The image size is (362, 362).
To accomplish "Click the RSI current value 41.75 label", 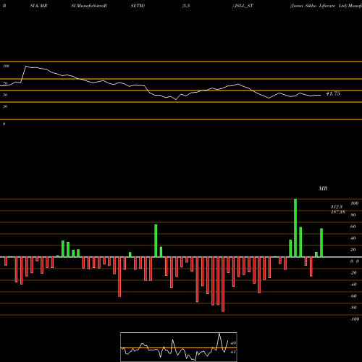I will 333,93.
